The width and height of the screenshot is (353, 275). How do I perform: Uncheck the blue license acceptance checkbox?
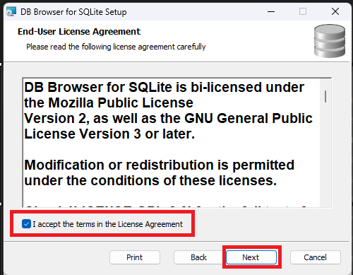[26, 224]
